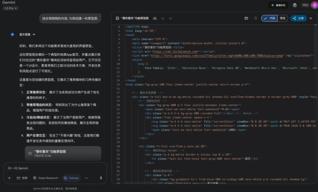Viewport: 318px width, 192px height.
Task: Open the cdn.tailwindcss.com link in code
Action: click(175, 51)
